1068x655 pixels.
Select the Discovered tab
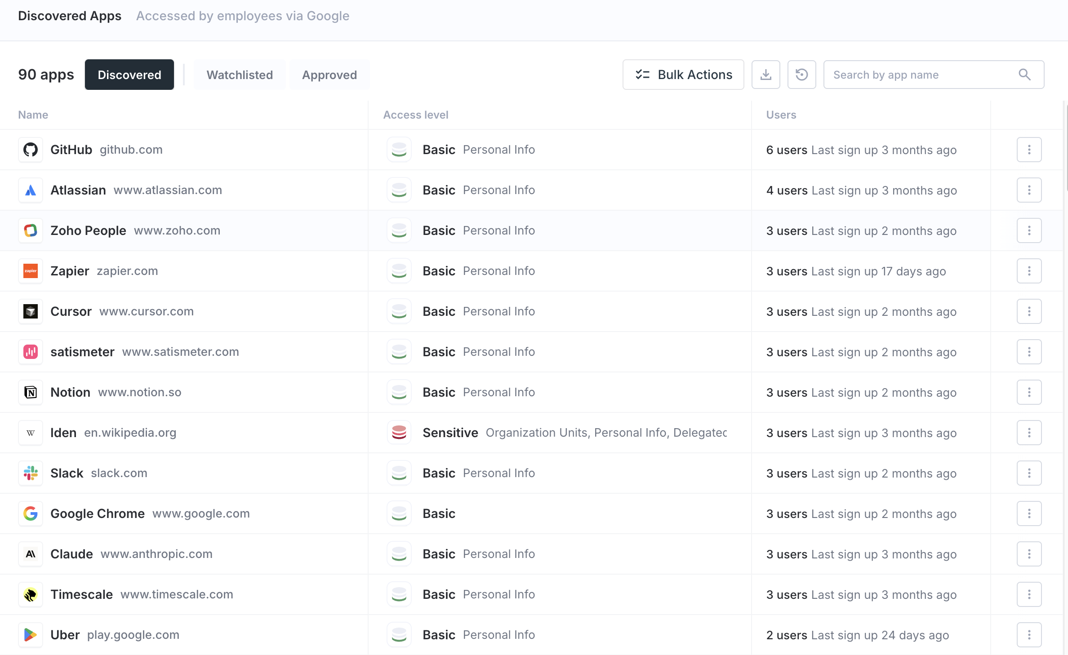pyautogui.click(x=129, y=75)
